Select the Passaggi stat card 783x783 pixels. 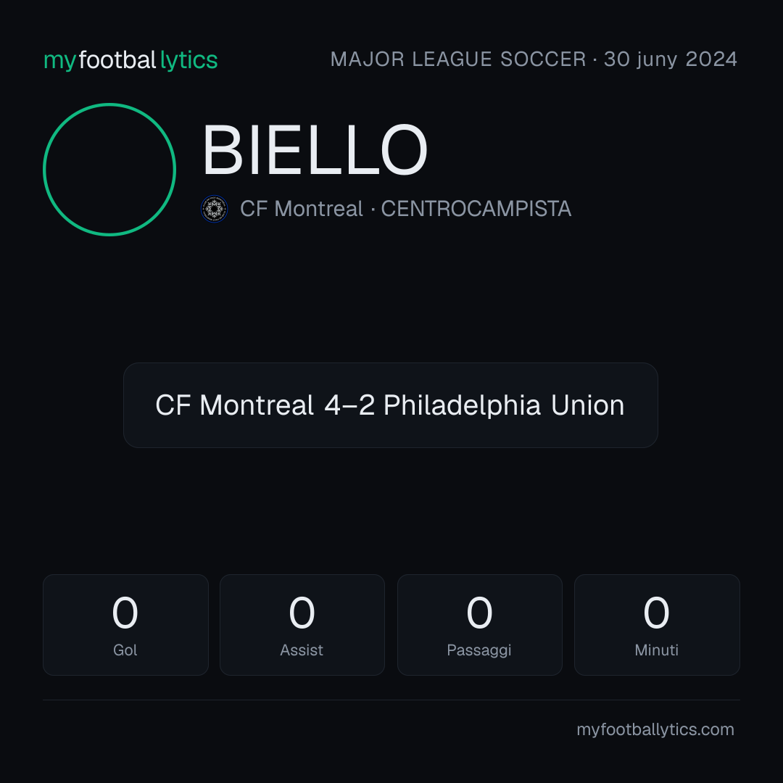coord(479,625)
